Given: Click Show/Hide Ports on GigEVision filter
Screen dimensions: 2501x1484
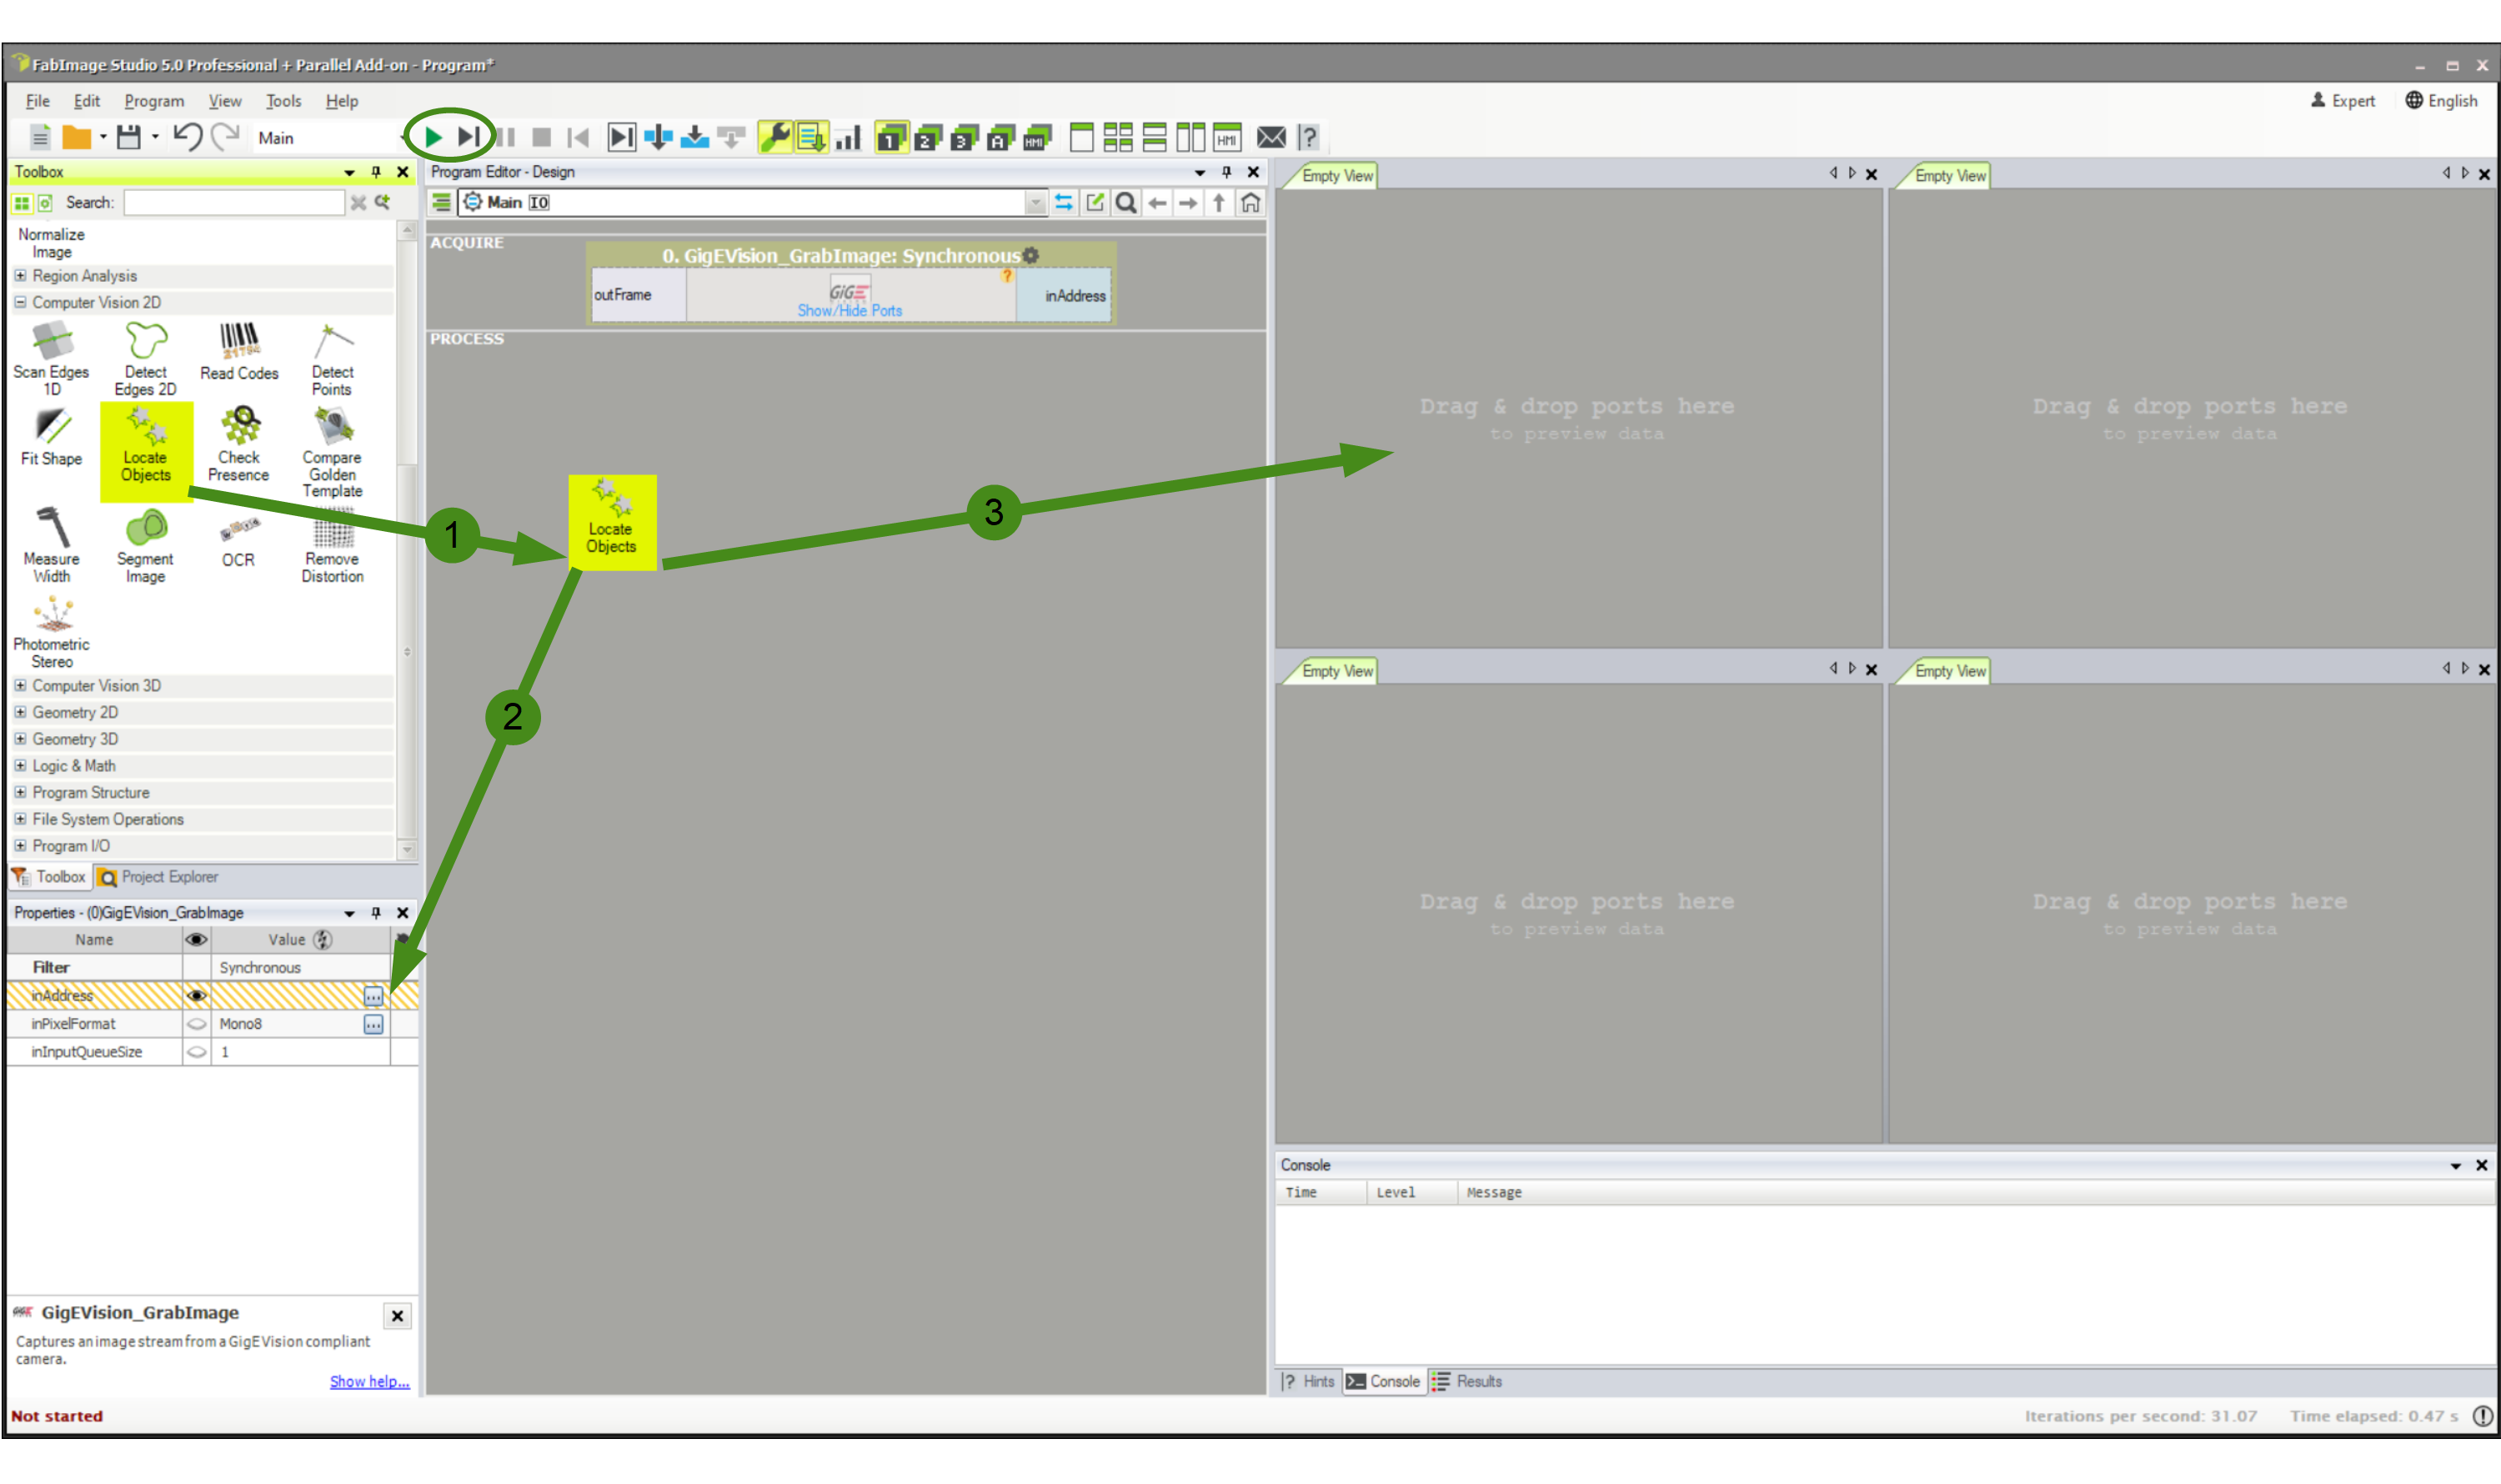Looking at the screenshot, I should pos(849,310).
